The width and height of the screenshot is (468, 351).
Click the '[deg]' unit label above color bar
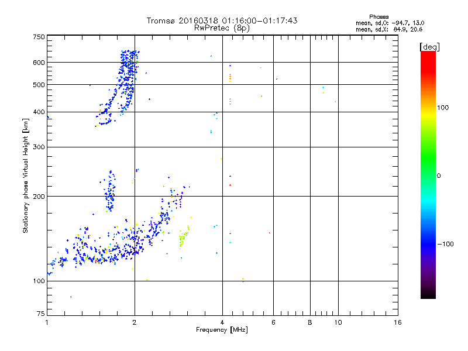tap(429, 47)
